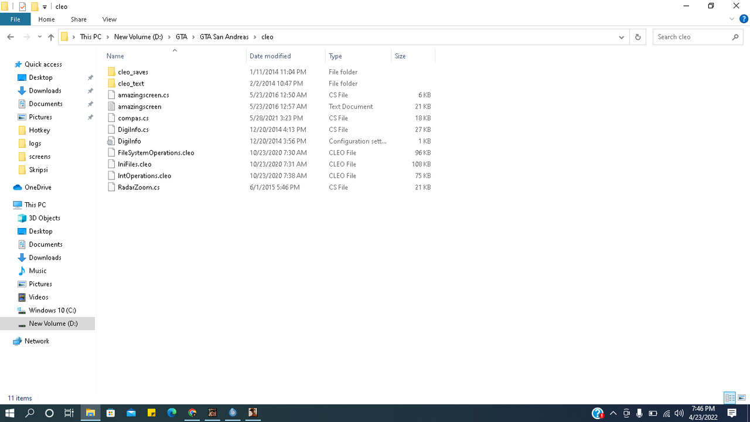Open the Windows Start menu
This screenshot has height=422, width=750.
10,413
